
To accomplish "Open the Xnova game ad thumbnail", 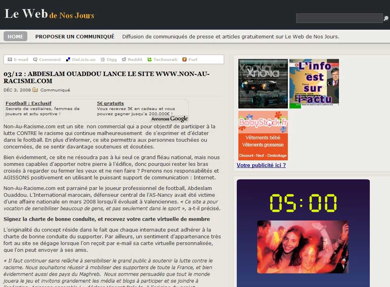I will (x=263, y=84).
